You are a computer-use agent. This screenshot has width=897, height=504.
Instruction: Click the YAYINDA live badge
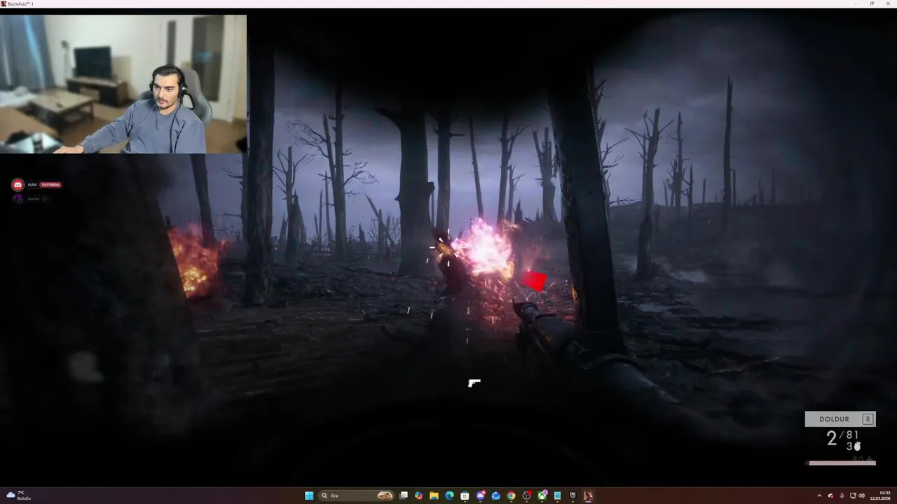pyautogui.click(x=50, y=185)
